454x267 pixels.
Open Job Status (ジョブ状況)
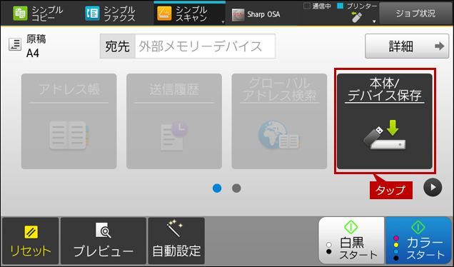415,14
